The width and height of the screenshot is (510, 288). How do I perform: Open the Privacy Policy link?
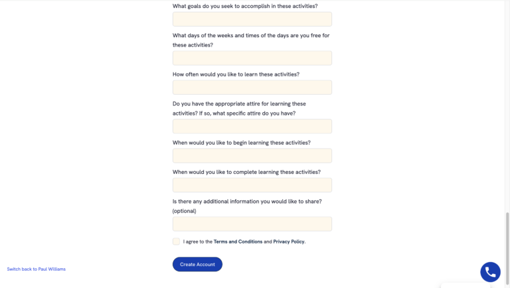tap(288, 242)
